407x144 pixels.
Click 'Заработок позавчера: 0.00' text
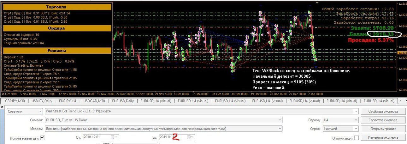(x=364, y=22)
